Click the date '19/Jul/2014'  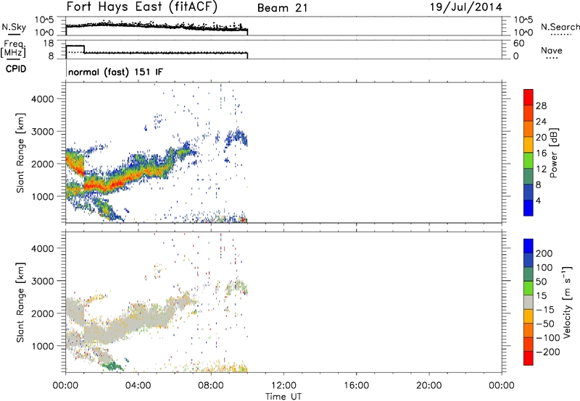click(x=465, y=7)
